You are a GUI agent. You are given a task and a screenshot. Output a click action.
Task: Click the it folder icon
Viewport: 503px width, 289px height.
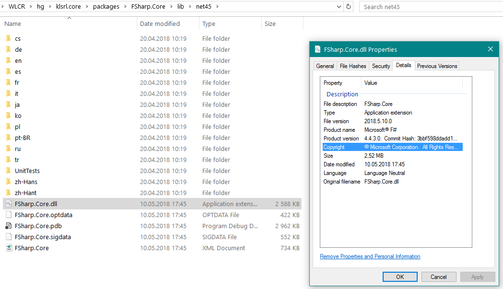9,93
